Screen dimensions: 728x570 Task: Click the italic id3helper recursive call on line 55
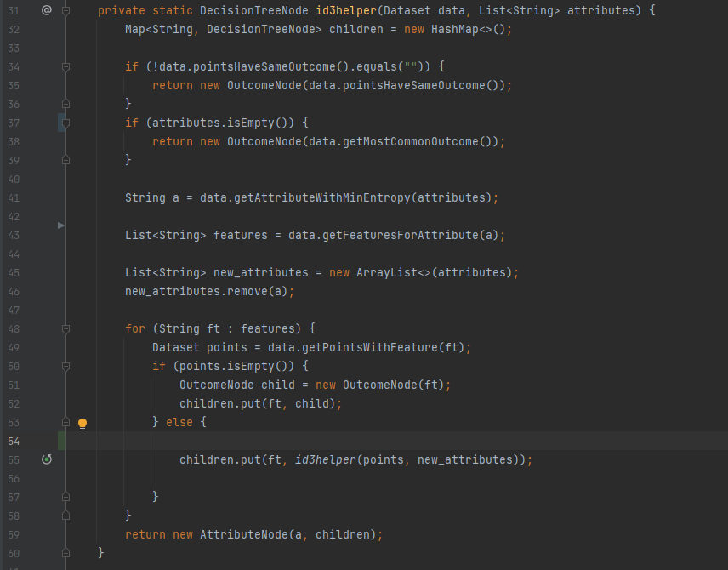click(x=325, y=459)
